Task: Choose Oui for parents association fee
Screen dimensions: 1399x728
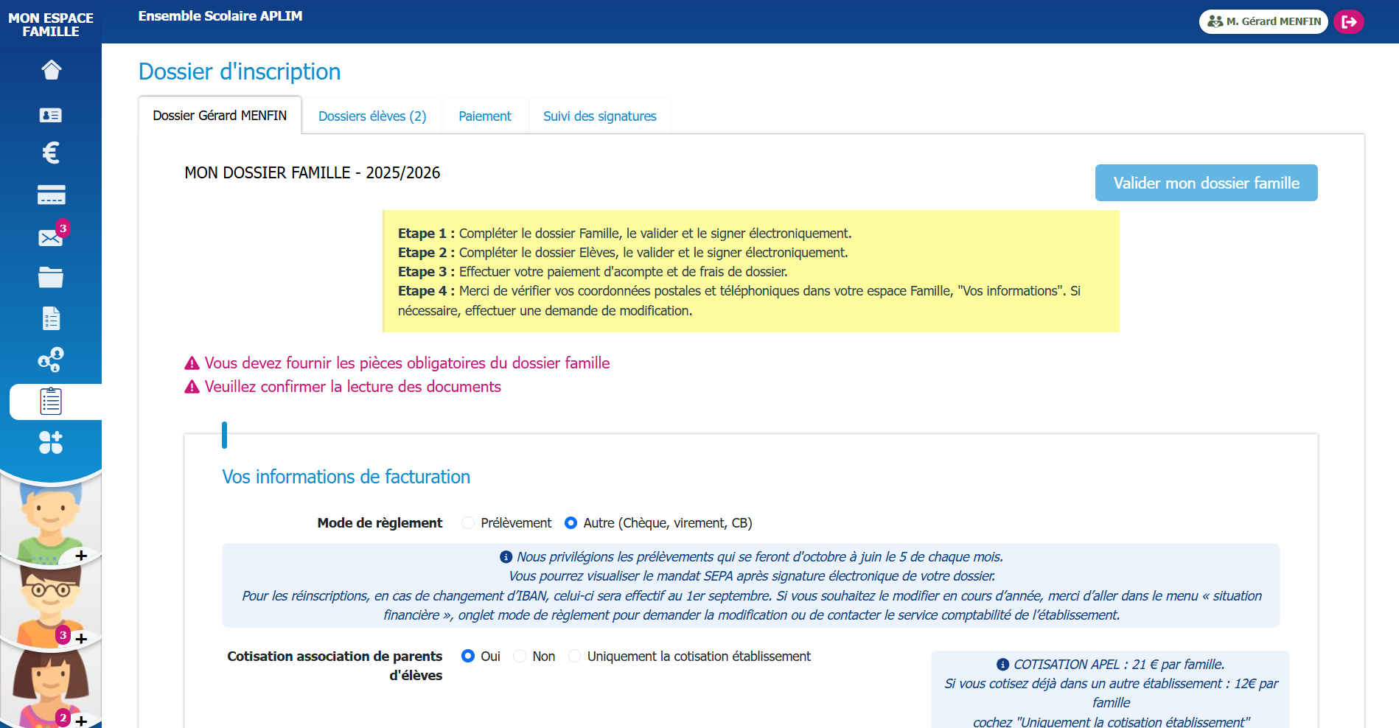Action: coord(467,657)
